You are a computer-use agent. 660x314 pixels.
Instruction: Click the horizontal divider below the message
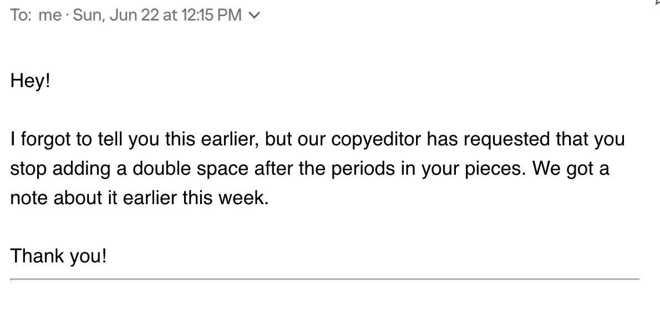point(324,278)
